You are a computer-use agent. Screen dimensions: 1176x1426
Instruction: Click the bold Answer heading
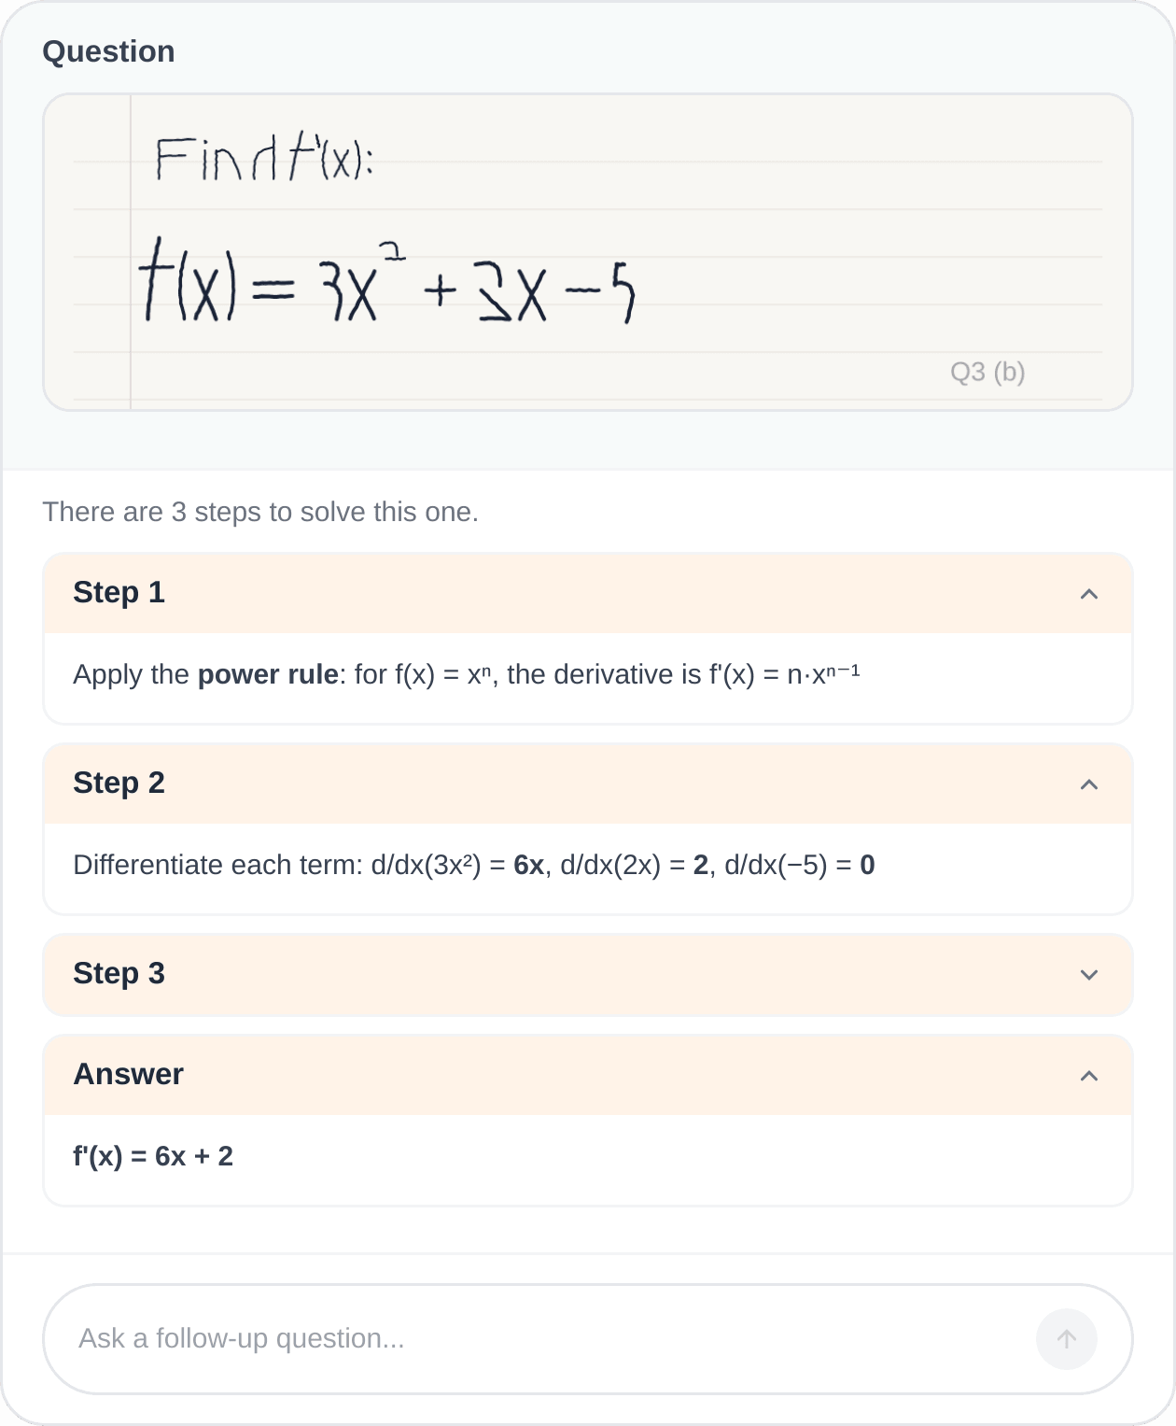point(128,1075)
